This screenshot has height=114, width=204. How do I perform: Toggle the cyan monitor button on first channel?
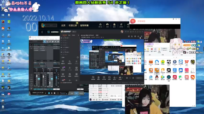tap(39, 79)
